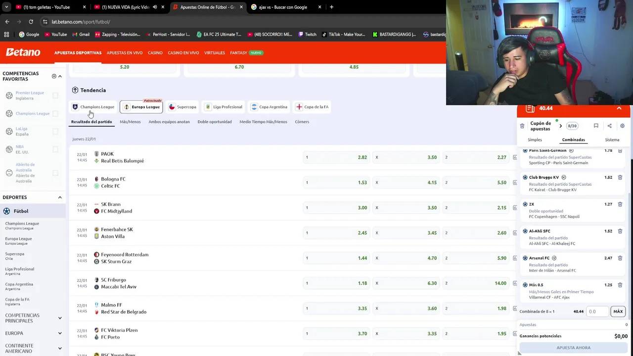Switch to Medio Tiempo Más/Menos tab

click(263, 122)
